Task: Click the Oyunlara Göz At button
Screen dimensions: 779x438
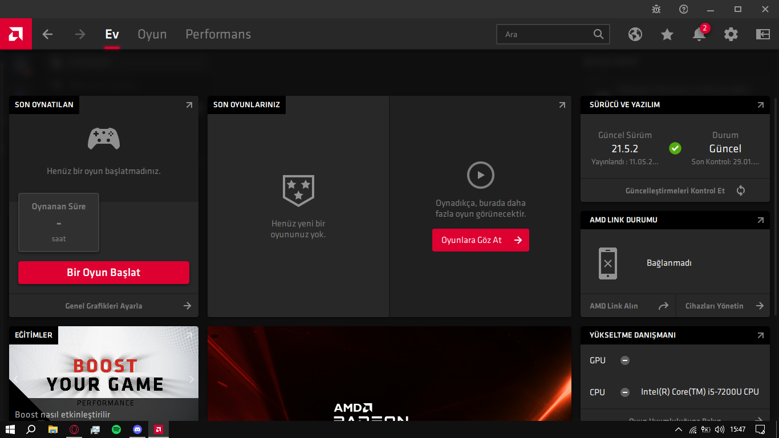Action: (x=481, y=240)
